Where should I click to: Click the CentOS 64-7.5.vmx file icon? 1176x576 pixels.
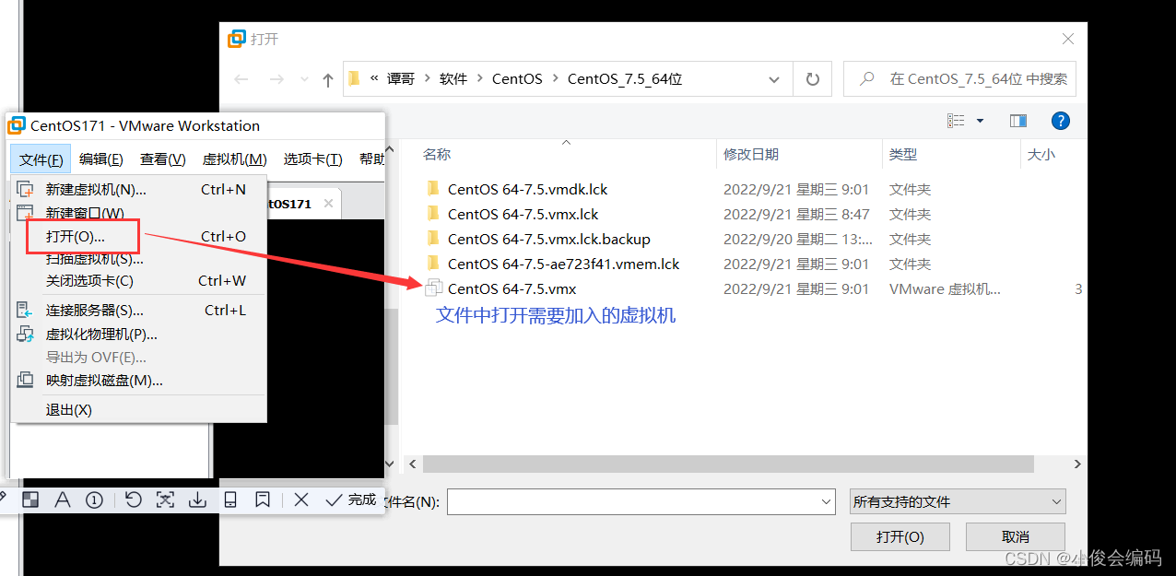coord(434,288)
